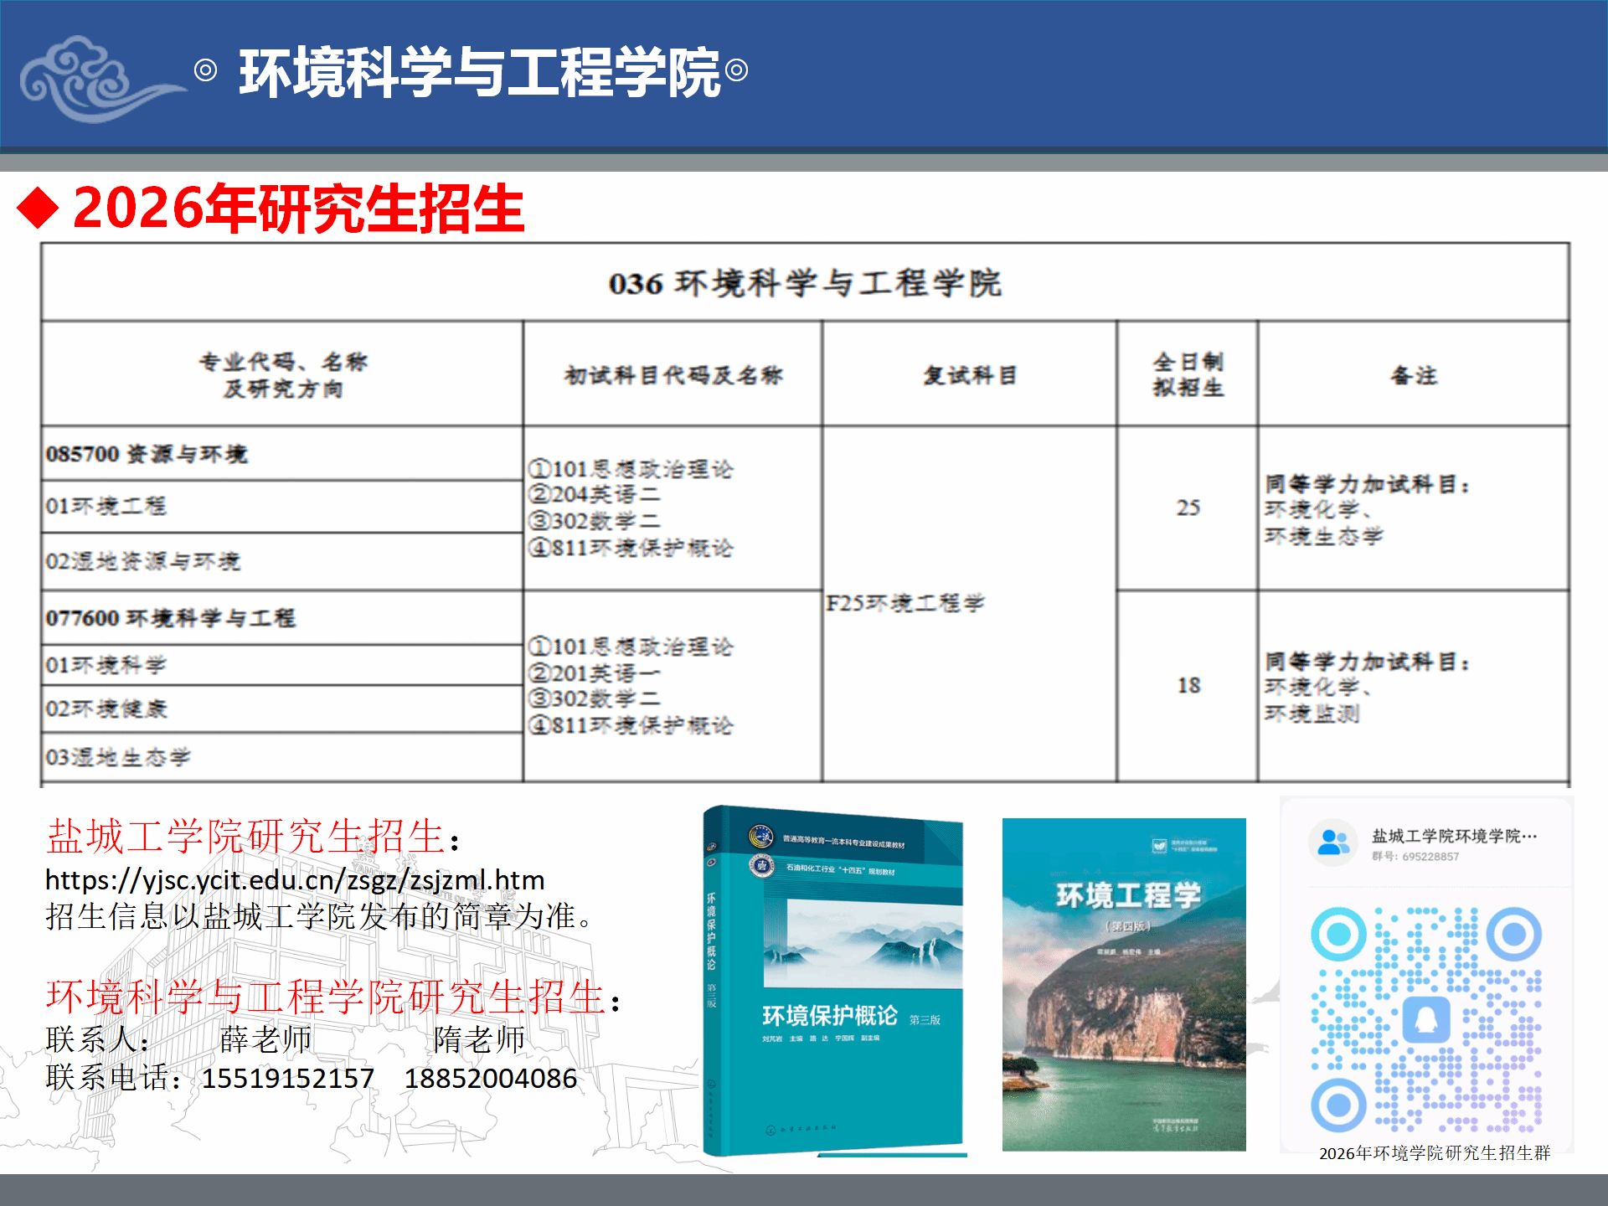Viewport: 1608px width, 1206px height.
Task: Click the round emblem on teal book cover
Action: (x=760, y=836)
